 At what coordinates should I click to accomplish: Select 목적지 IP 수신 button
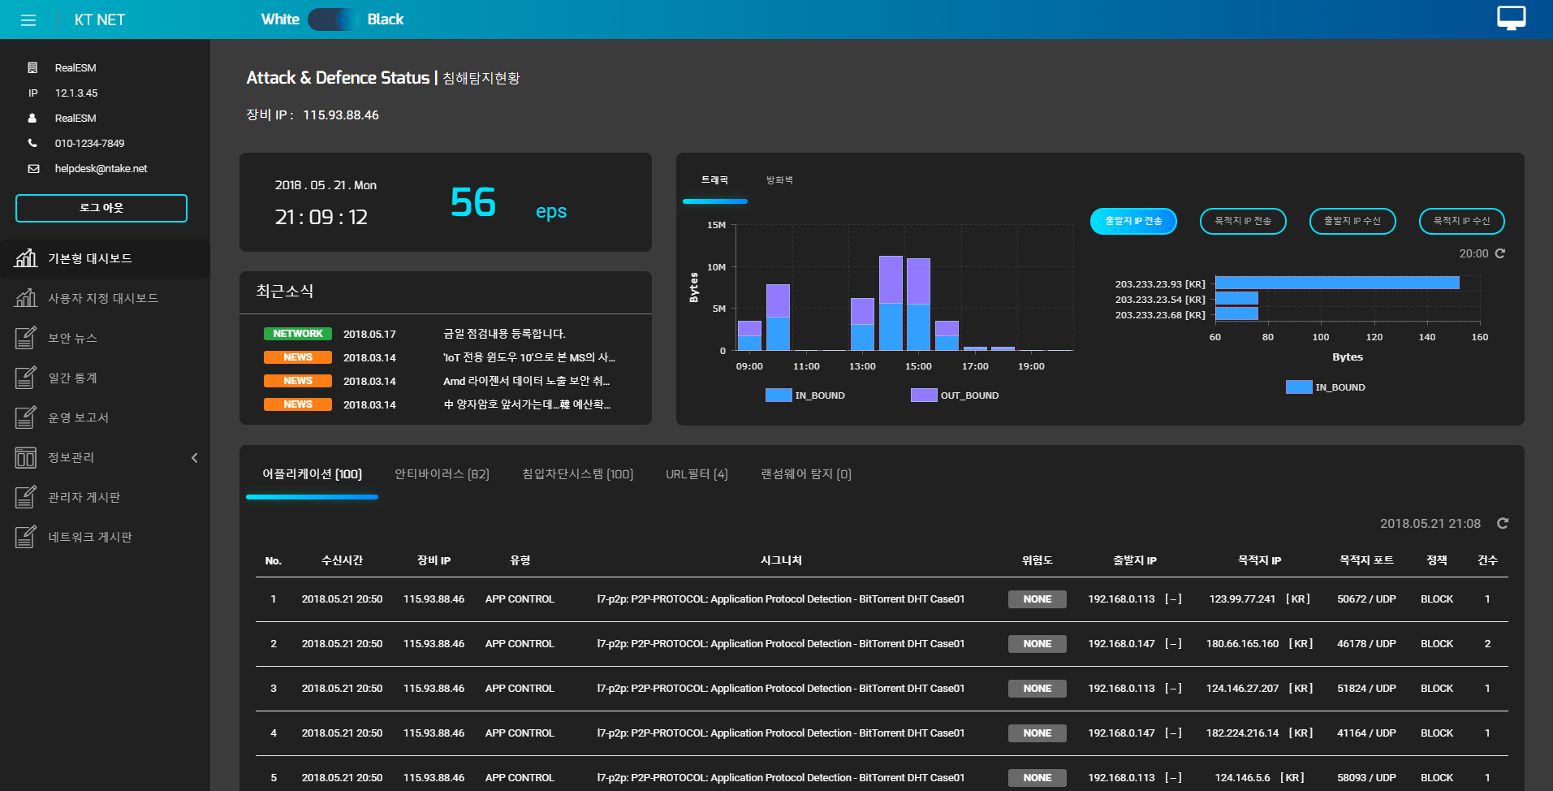(x=1462, y=221)
